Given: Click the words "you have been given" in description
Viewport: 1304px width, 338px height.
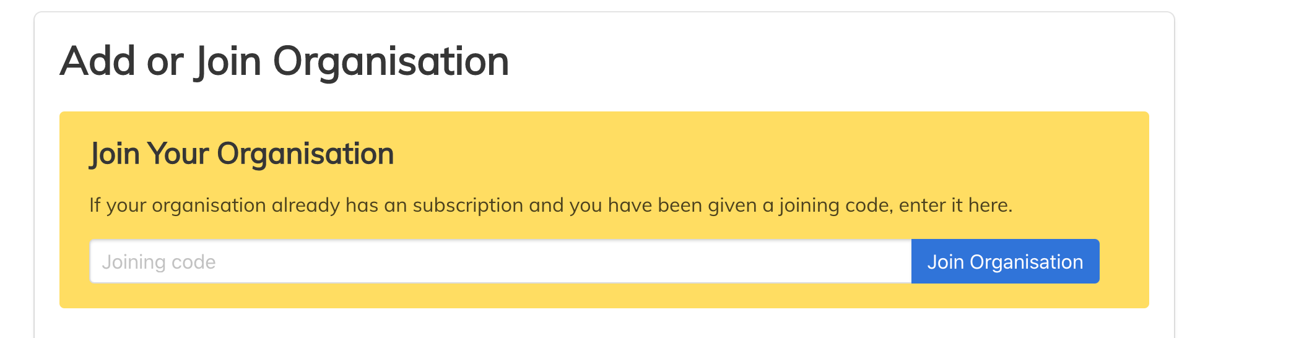Looking at the screenshot, I should 663,205.
